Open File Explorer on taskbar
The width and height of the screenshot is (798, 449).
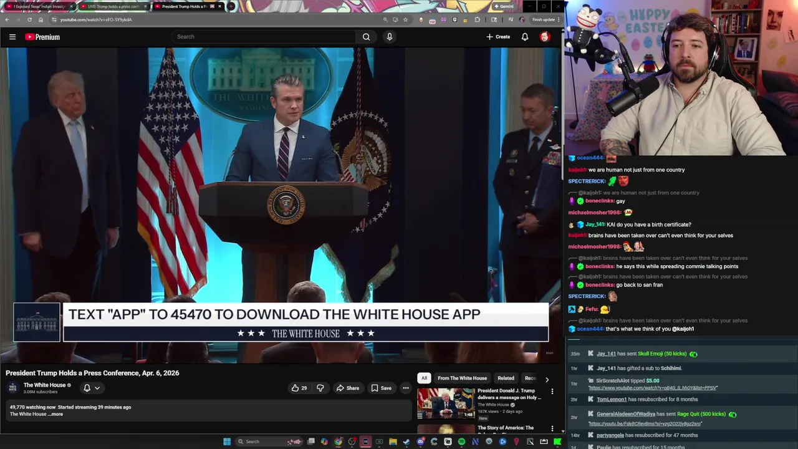393,442
